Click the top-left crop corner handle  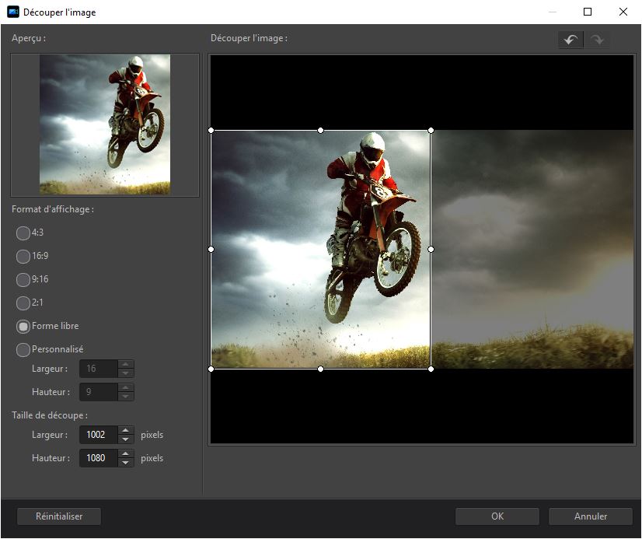(211, 131)
